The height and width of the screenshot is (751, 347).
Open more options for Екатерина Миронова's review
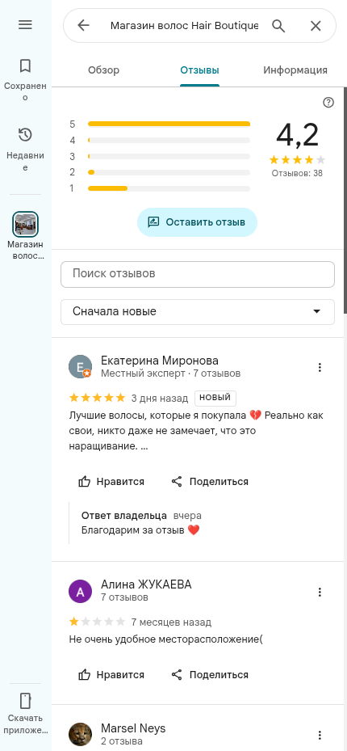point(320,367)
